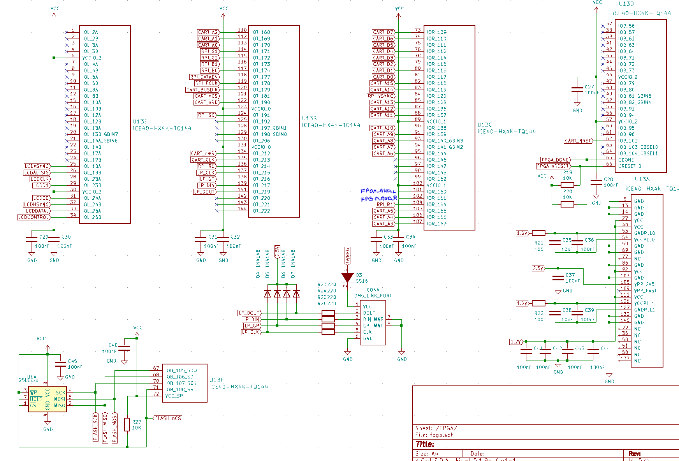Image resolution: width=679 pixels, height=461 pixels.
Task: Click the R19 10K resistor symbol
Action: [x=567, y=185]
